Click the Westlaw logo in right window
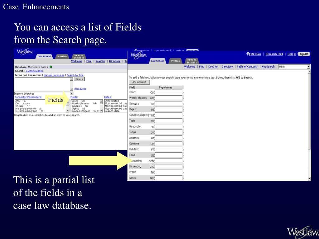This screenshot has height=239, width=319. [139, 55]
